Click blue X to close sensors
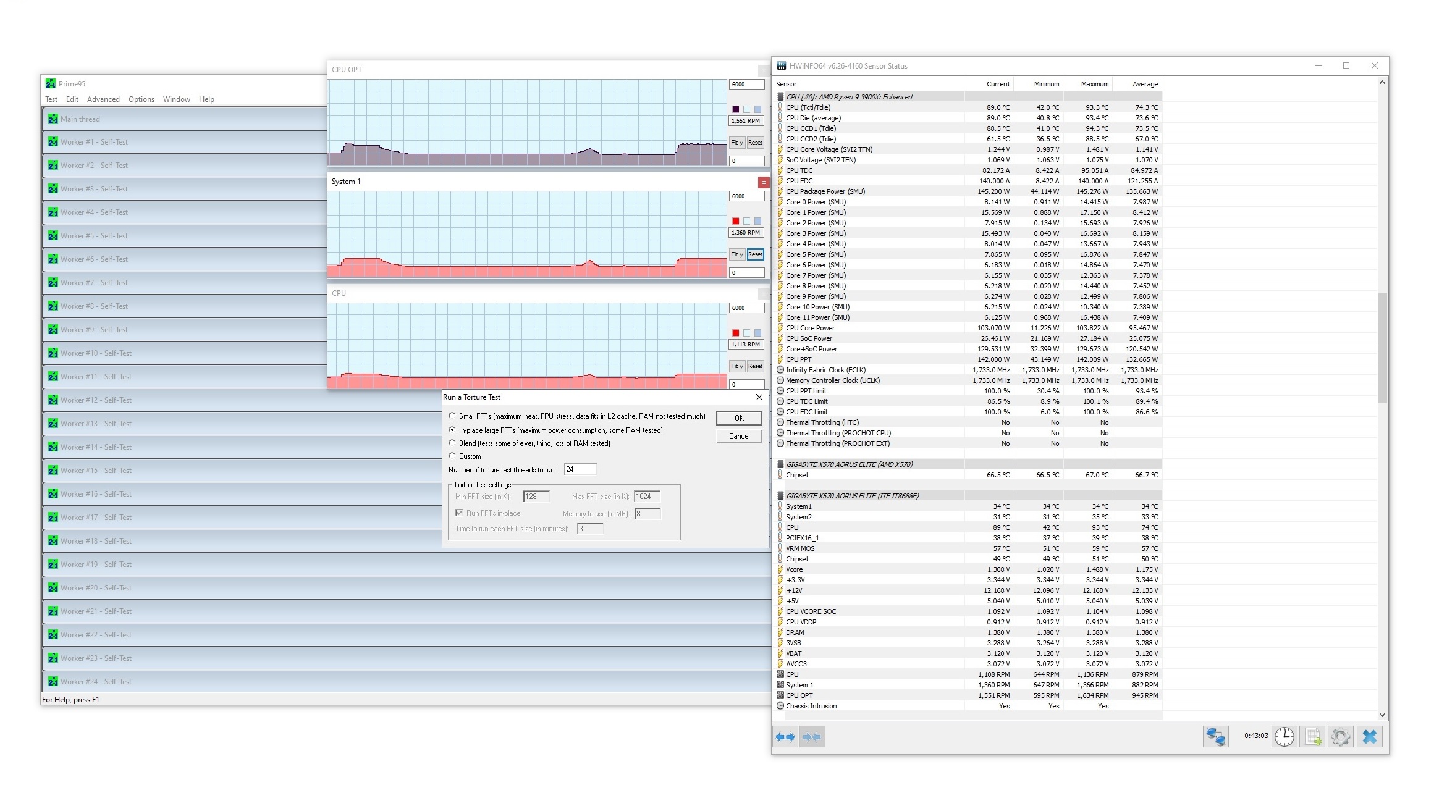The image size is (1434, 806). (1369, 736)
